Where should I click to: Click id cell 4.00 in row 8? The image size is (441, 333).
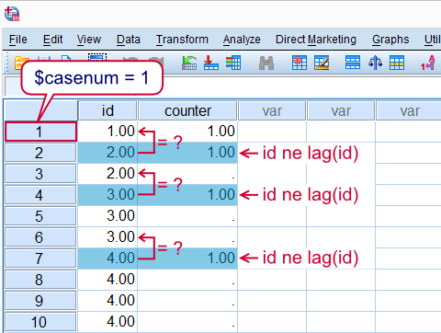click(x=107, y=280)
